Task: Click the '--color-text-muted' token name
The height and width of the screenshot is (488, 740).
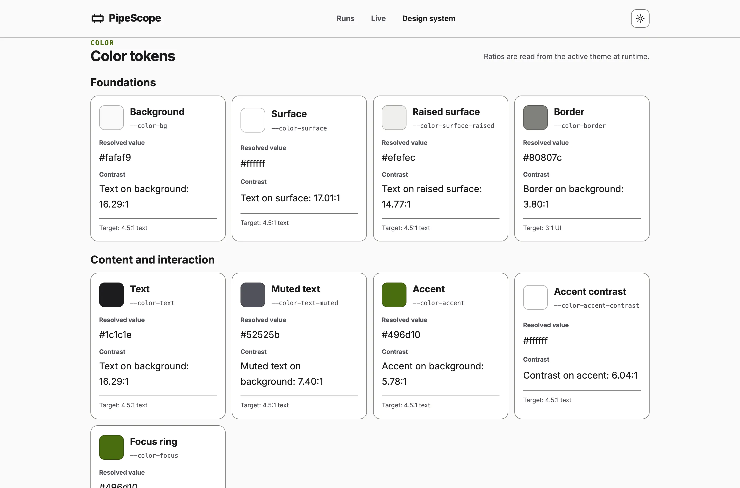Action: pos(304,303)
